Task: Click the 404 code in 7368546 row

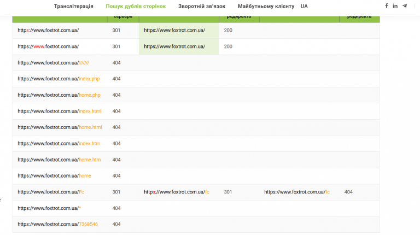Action: (116, 224)
